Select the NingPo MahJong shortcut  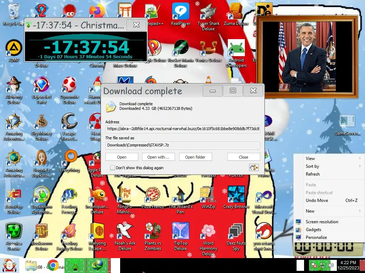point(125,200)
